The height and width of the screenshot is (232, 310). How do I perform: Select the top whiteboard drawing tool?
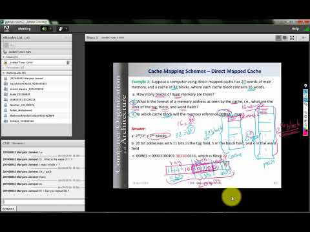pos(305,92)
